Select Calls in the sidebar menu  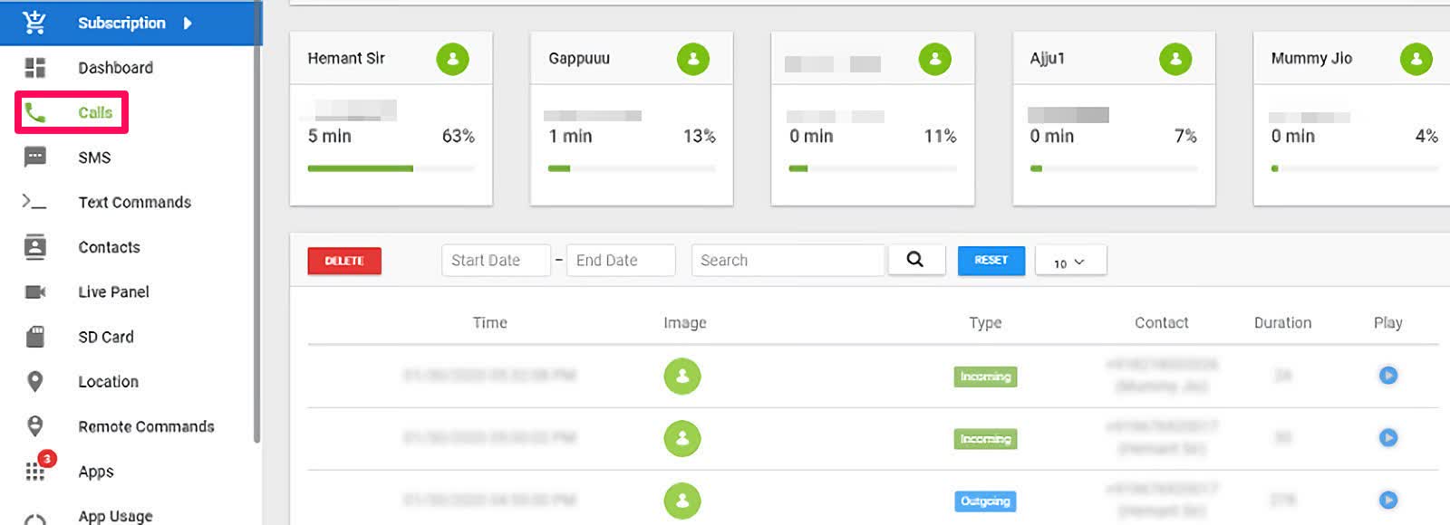click(x=94, y=112)
